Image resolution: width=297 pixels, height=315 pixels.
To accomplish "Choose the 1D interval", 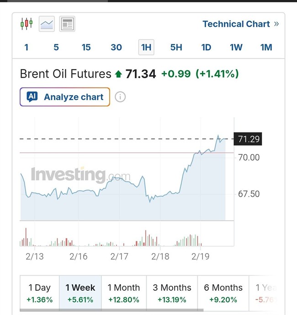I will coord(206,47).
